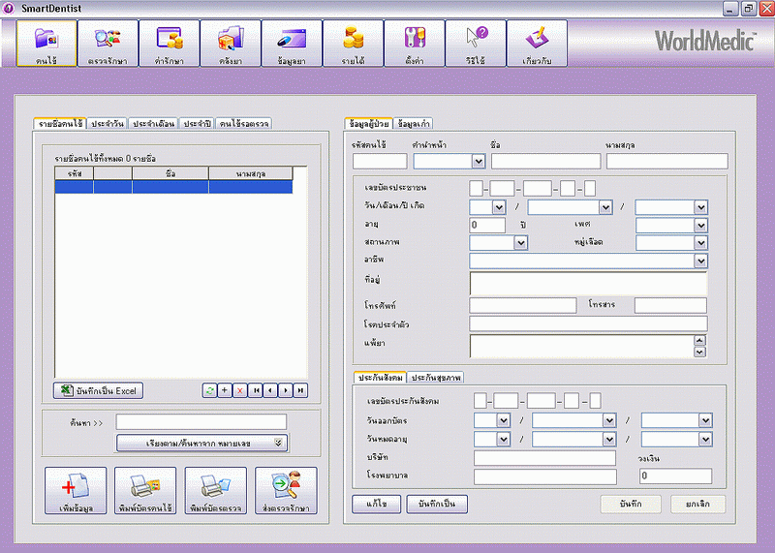This screenshot has width=775, height=553.
Task: Open the หมู่เลือด (blood group) dropdown
Action: click(700, 243)
